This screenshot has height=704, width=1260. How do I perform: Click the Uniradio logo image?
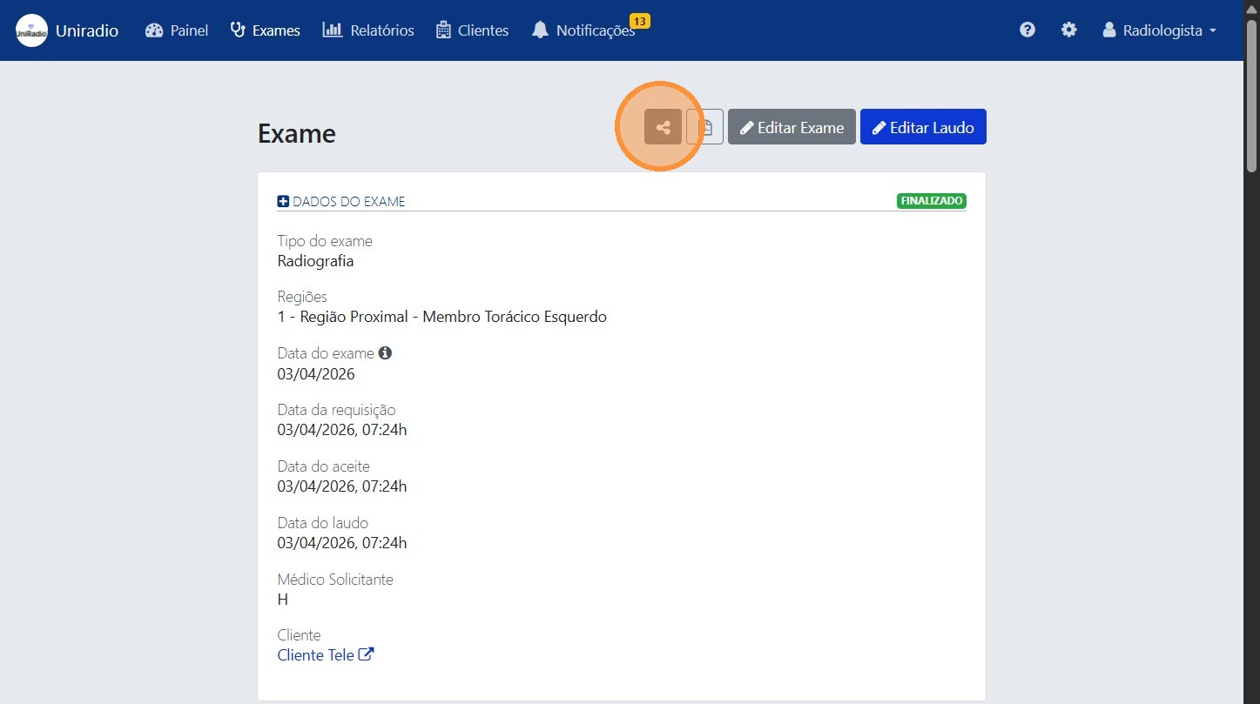tap(32, 30)
